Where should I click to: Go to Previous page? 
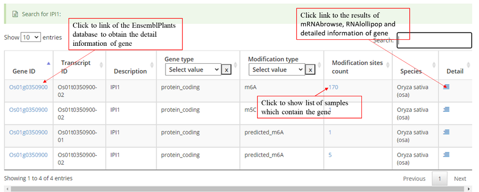pos(414,179)
